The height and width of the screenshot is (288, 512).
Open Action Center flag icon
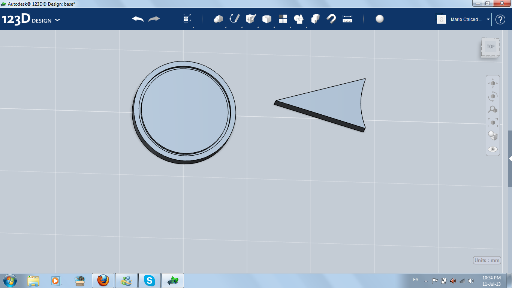[x=435, y=280]
